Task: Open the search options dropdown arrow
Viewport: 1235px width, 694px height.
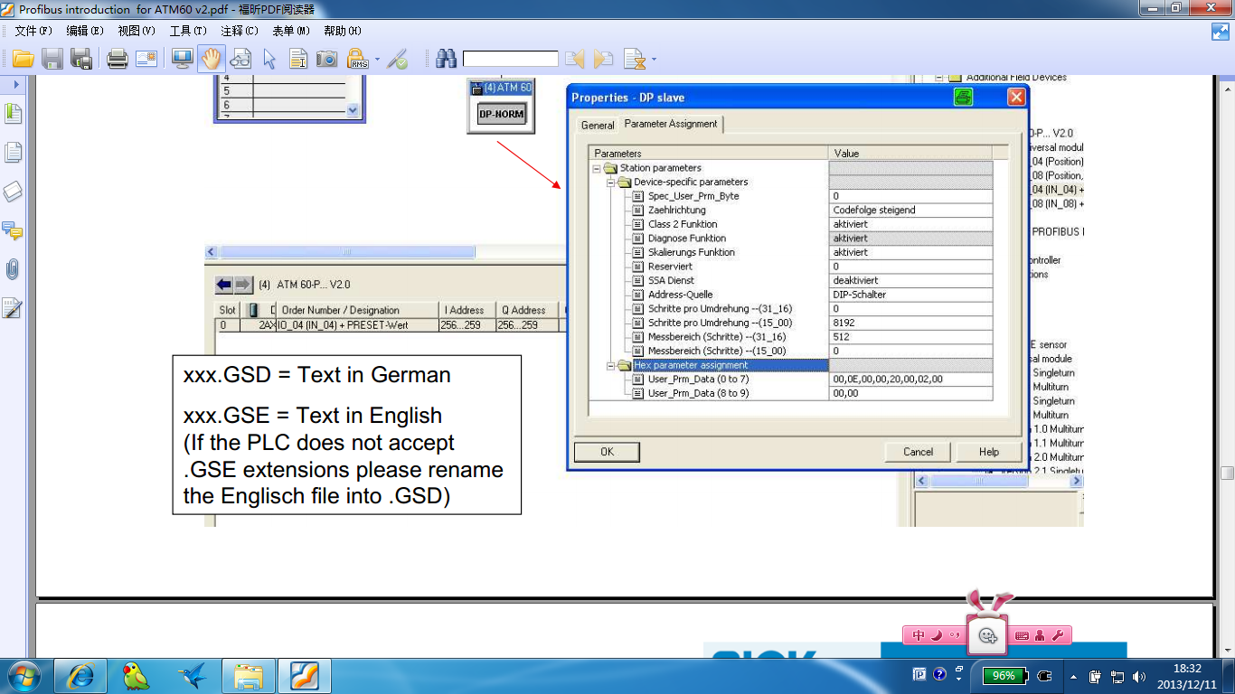Action: [x=654, y=61]
